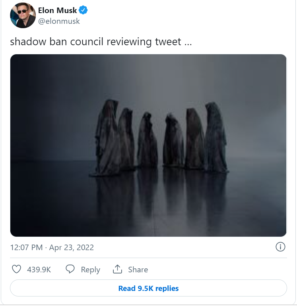
Task: Click the reply speech bubble icon
Action: click(70, 270)
